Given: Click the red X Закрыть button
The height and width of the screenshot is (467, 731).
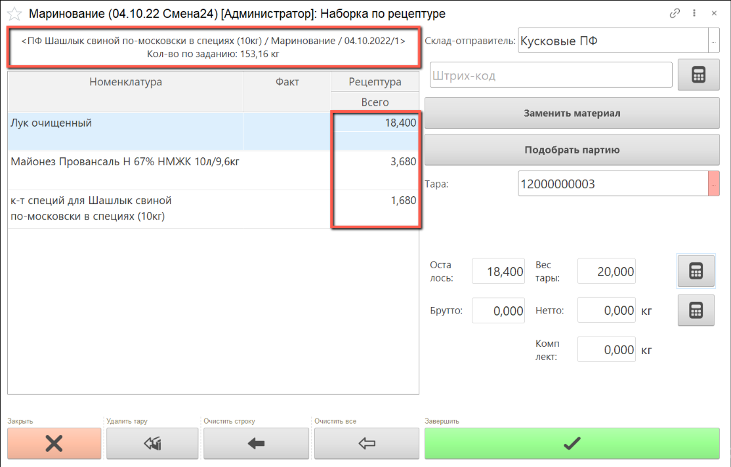Looking at the screenshot, I should point(54,443).
